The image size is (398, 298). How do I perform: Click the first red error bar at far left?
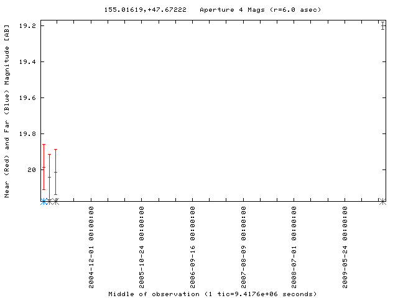coord(44,167)
